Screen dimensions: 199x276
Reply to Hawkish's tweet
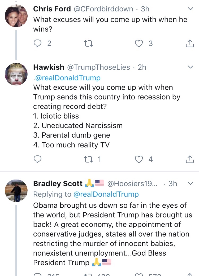tap(38, 159)
